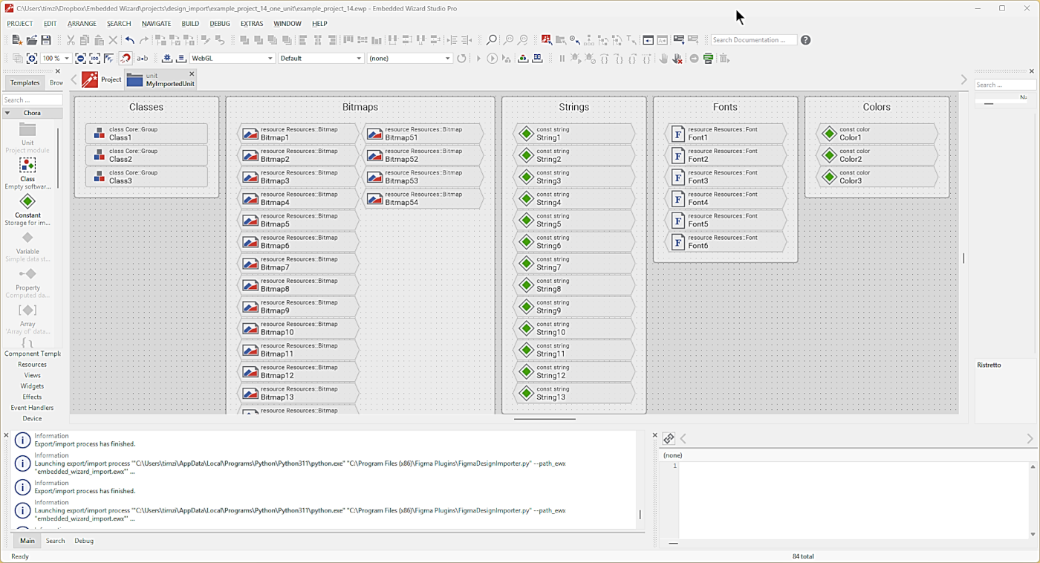Click the zoom-in icon beside 100 %

(x=32, y=59)
